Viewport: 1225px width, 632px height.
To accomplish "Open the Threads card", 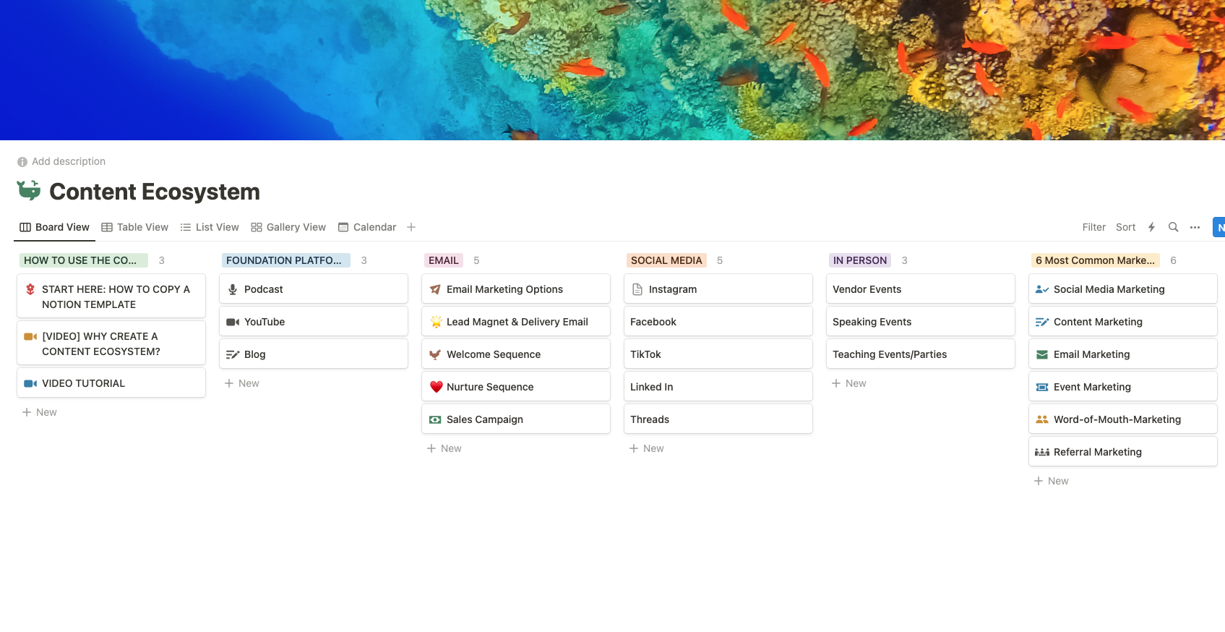I will pyautogui.click(x=718, y=419).
